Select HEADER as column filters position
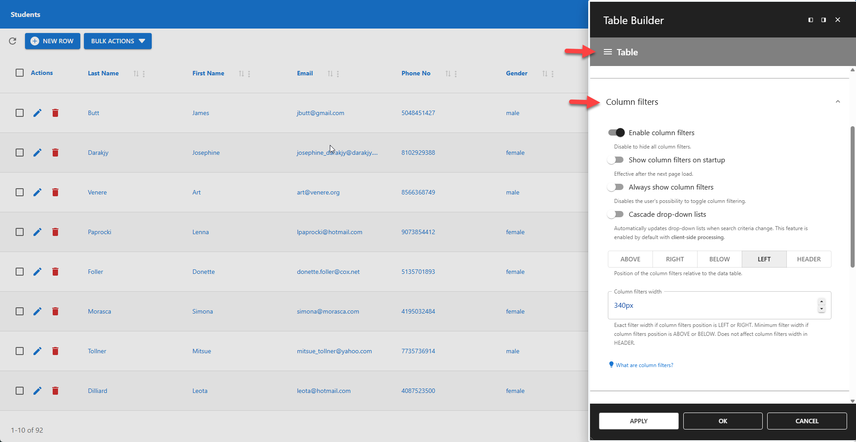Viewport: 856px width, 442px height. (x=808, y=259)
